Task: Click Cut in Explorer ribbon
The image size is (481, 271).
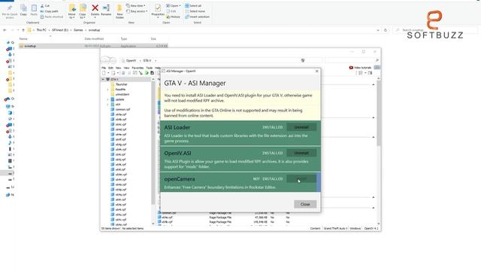Action: pos(45,6)
